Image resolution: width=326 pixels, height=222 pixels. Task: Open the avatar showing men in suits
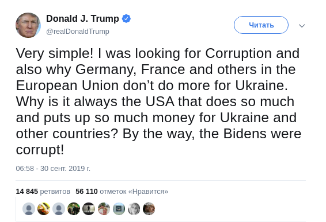74,209
